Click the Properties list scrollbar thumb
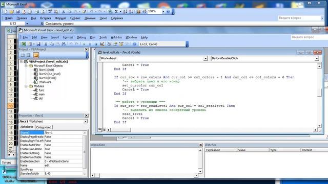 pyautogui.click(x=85, y=152)
